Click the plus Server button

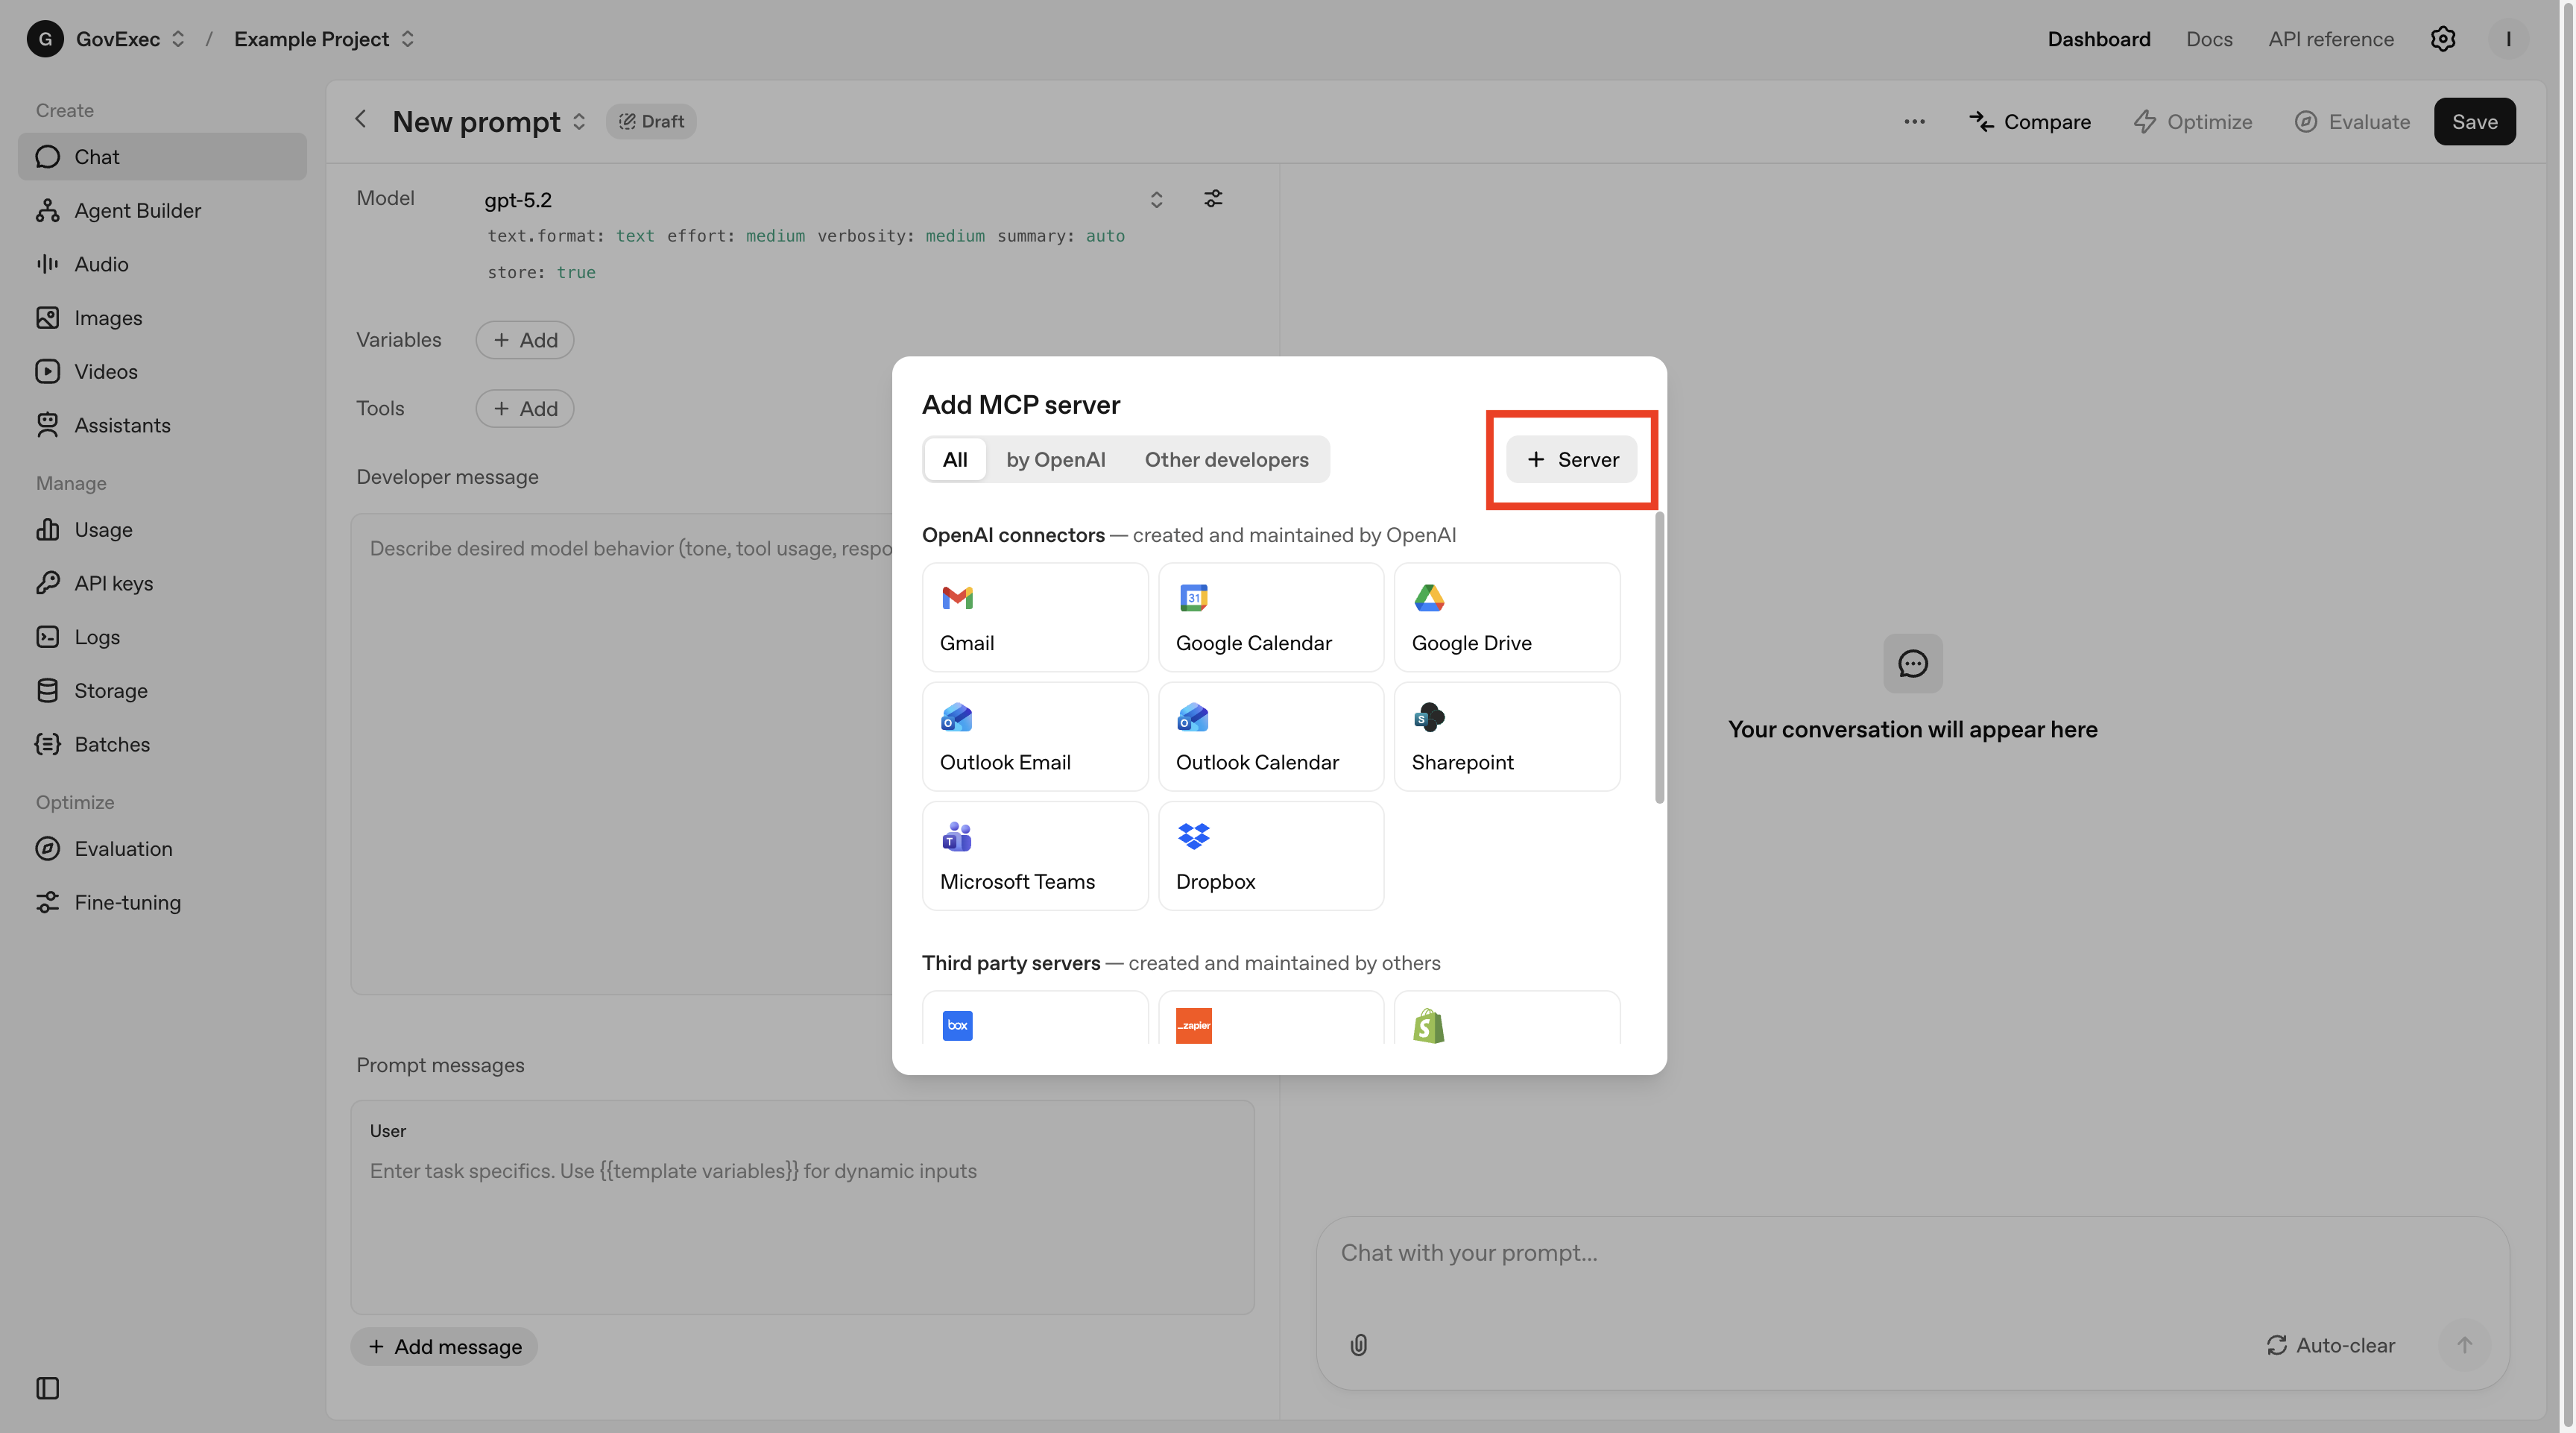[x=1571, y=460]
